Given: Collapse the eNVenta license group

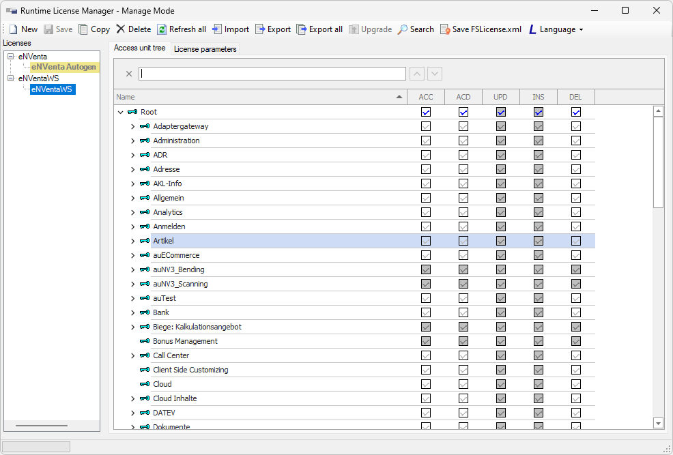Looking at the screenshot, I should tap(11, 57).
